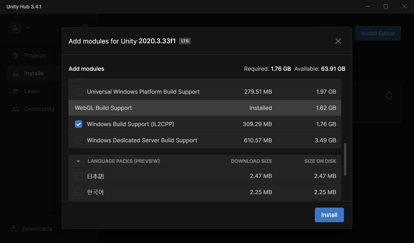This screenshot has height=243, width=414.
Task: Click the DOWNLOAD SIZE column header
Action: (x=251, y=161)
